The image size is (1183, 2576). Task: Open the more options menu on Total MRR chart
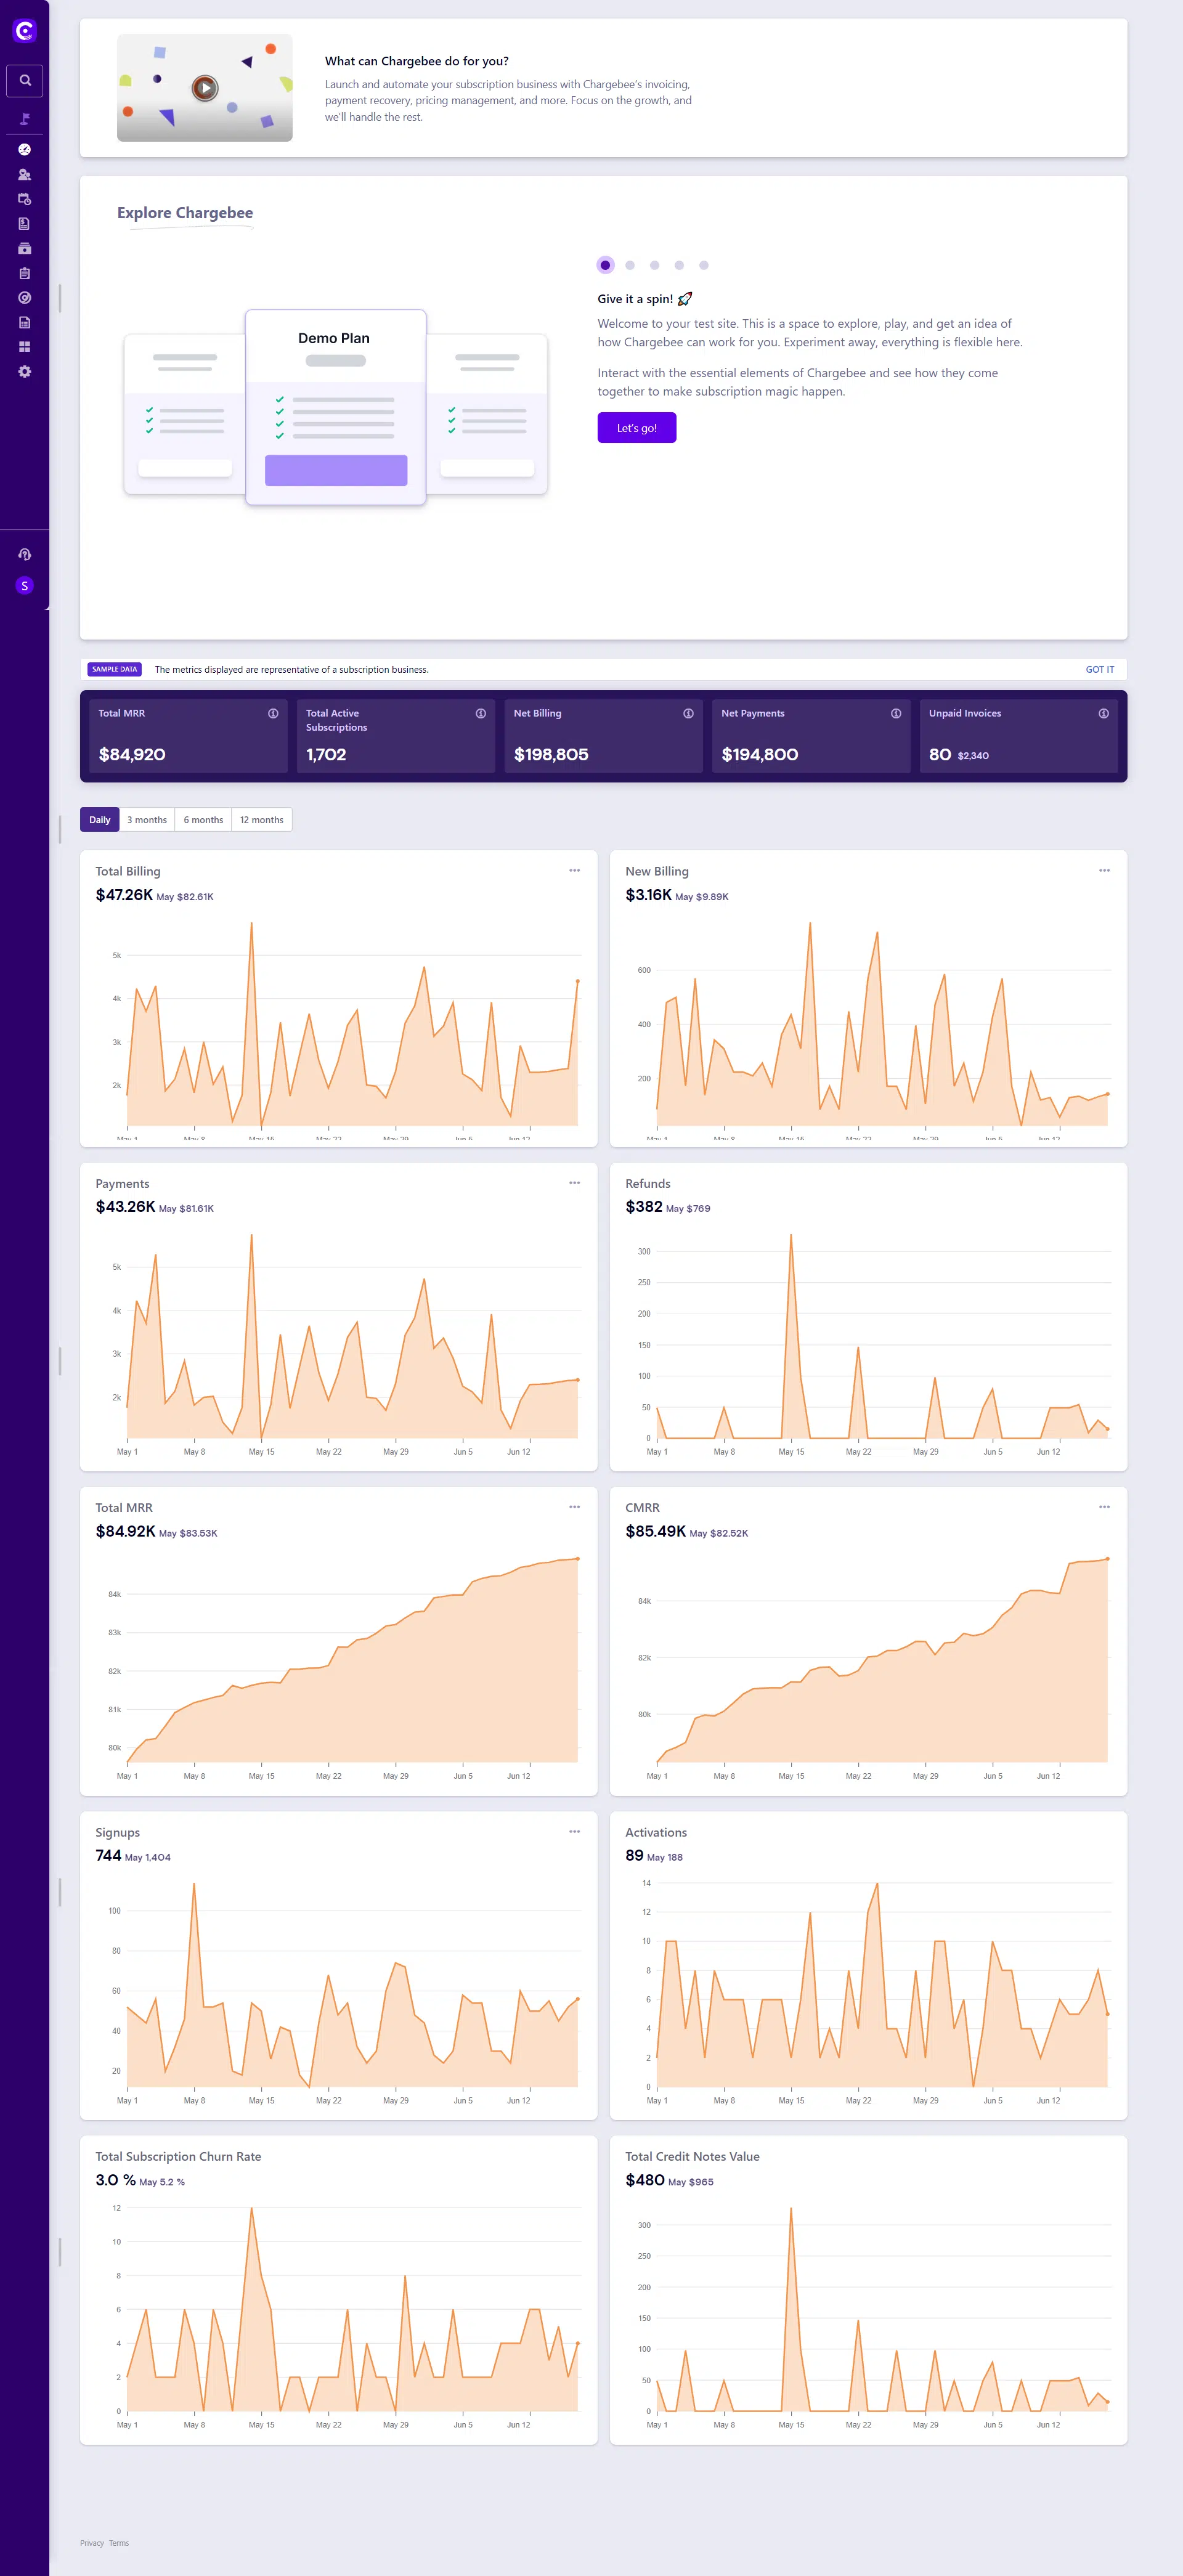click(x=574, y=1506)
